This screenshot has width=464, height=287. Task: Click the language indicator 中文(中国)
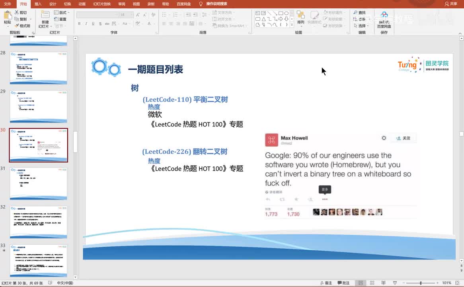click(65, 283)
